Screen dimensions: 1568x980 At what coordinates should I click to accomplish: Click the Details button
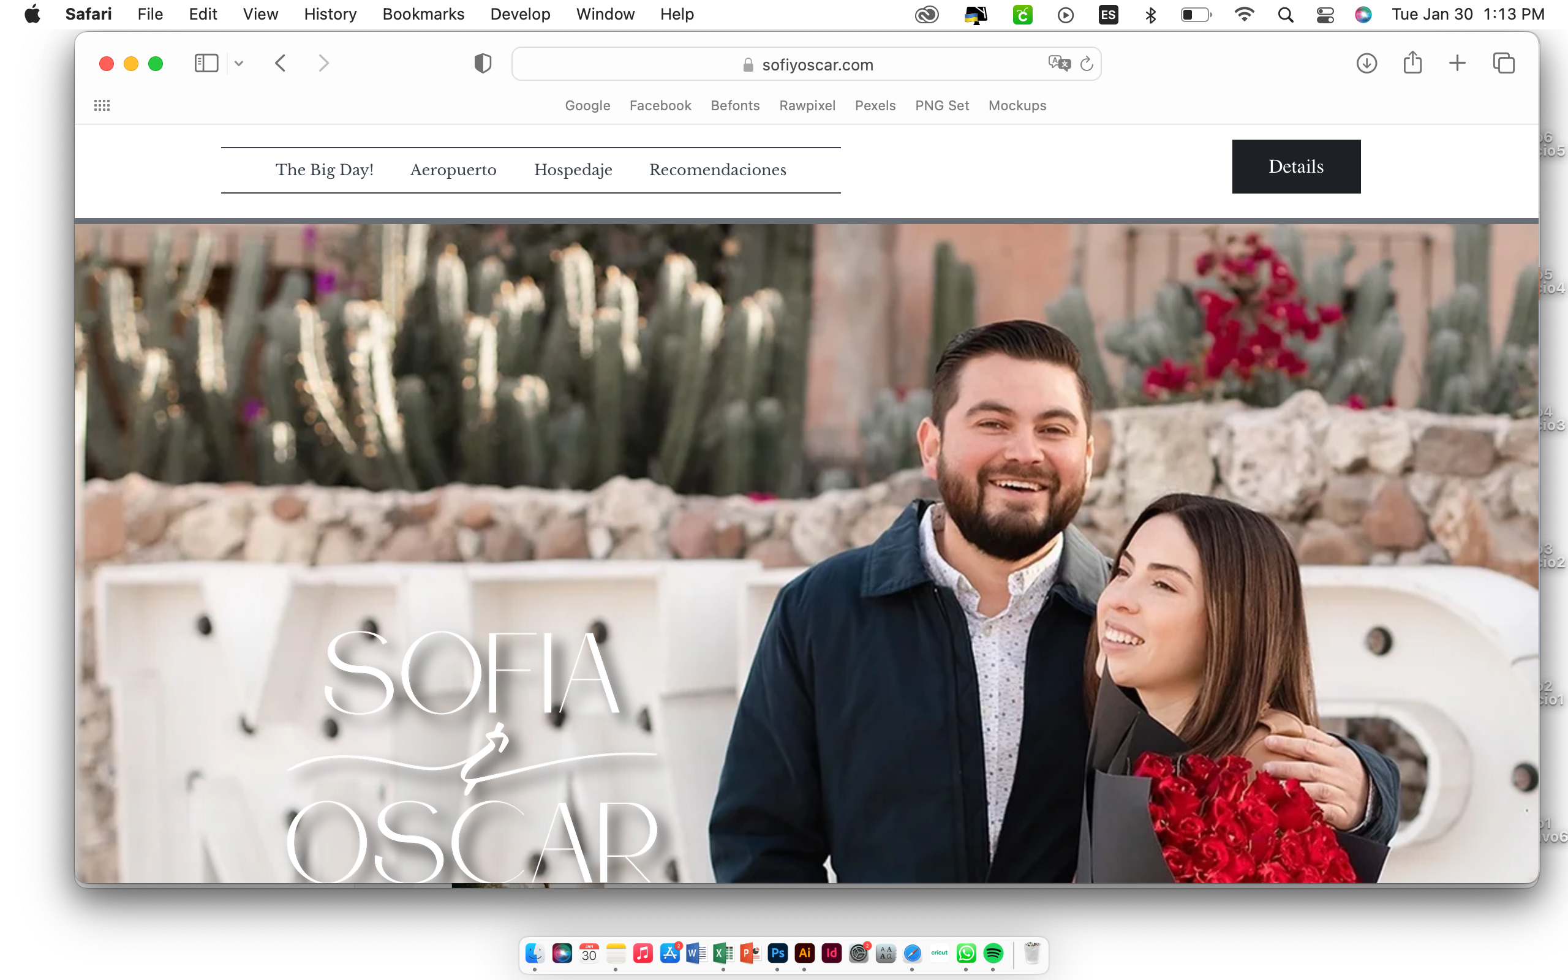coord(1296,167)
